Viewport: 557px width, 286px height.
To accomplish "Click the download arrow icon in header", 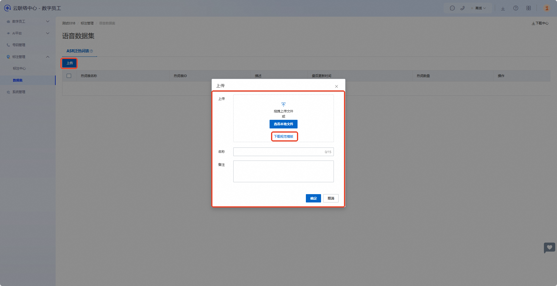I will [503, 8].
